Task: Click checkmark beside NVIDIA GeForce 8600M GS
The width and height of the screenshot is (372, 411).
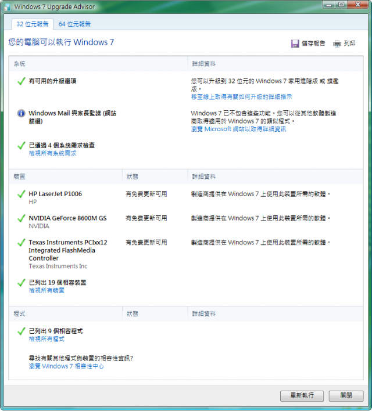Action: pos(22,218)
